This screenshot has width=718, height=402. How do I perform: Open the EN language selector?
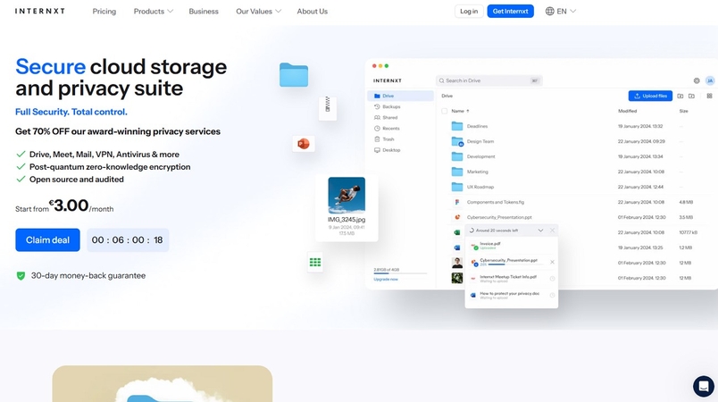(x=561, y=11)
